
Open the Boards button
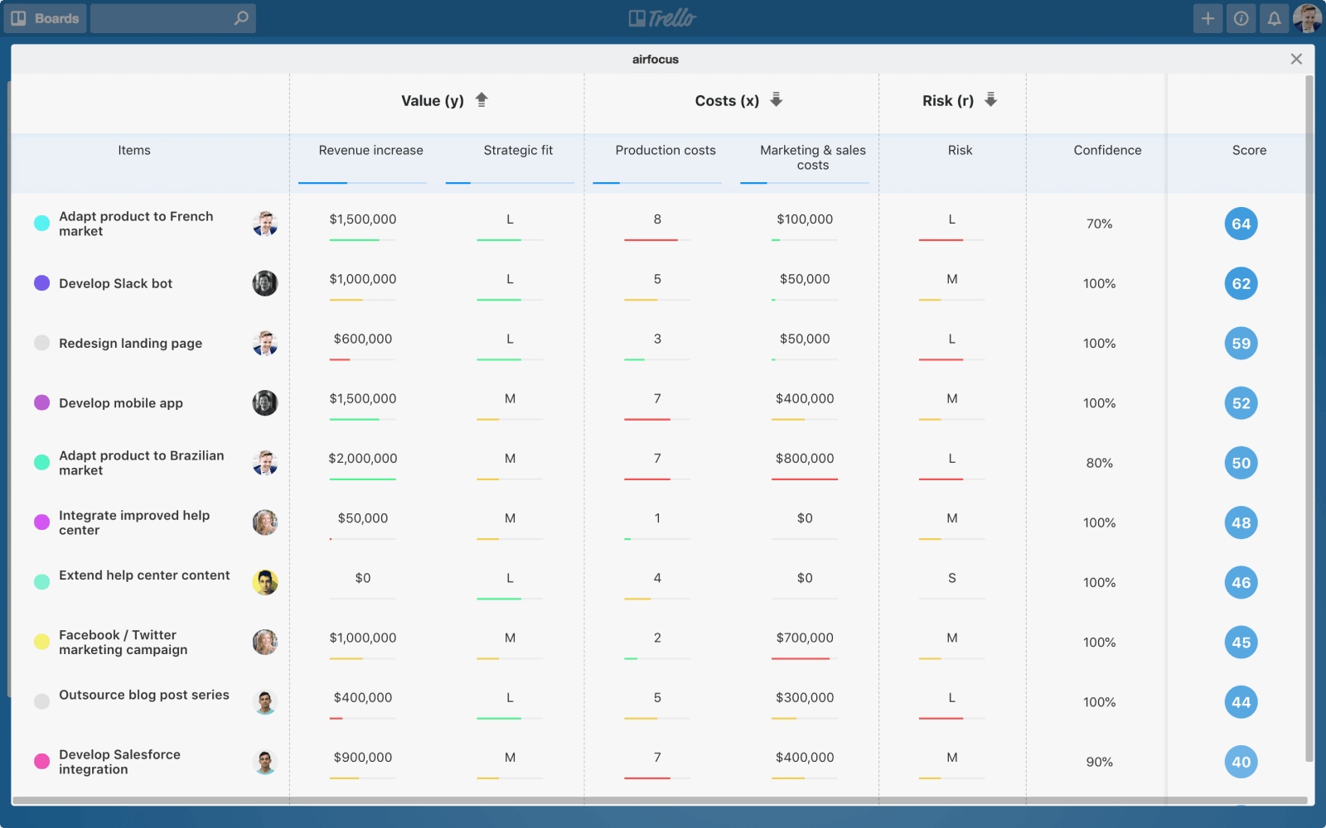pyautogui.click(x=46, y=18)
